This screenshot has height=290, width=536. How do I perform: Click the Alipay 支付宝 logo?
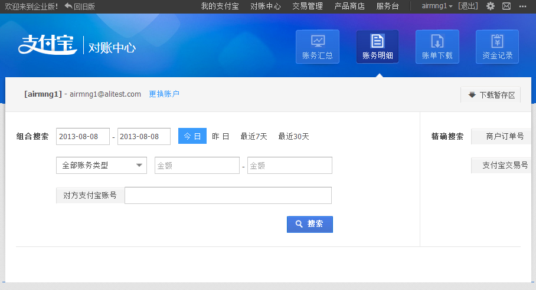click(x=47, y=45)
